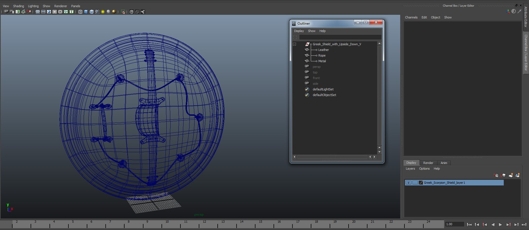This screenshot has width=529, height=230.
Task: Click the layer color swatch of Greek_Scorpion_Shield_layer1
Action: click(x=421, y=183)
